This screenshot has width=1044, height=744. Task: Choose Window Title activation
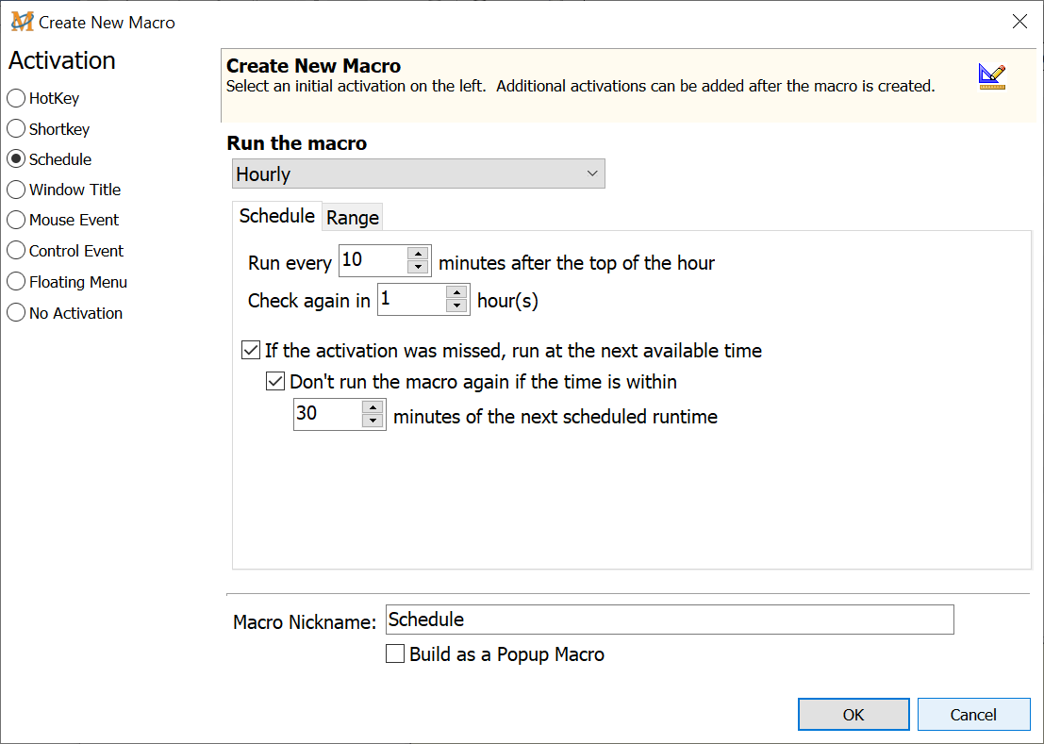tap(16, 190)
